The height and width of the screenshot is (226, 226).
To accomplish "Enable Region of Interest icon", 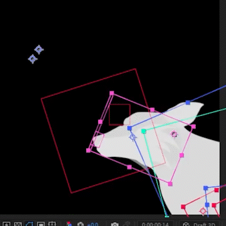I will pyautogui.click(x=41, y=224).
